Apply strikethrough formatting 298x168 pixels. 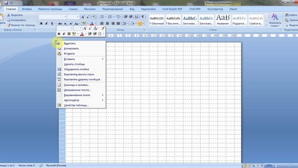[60, 24]
